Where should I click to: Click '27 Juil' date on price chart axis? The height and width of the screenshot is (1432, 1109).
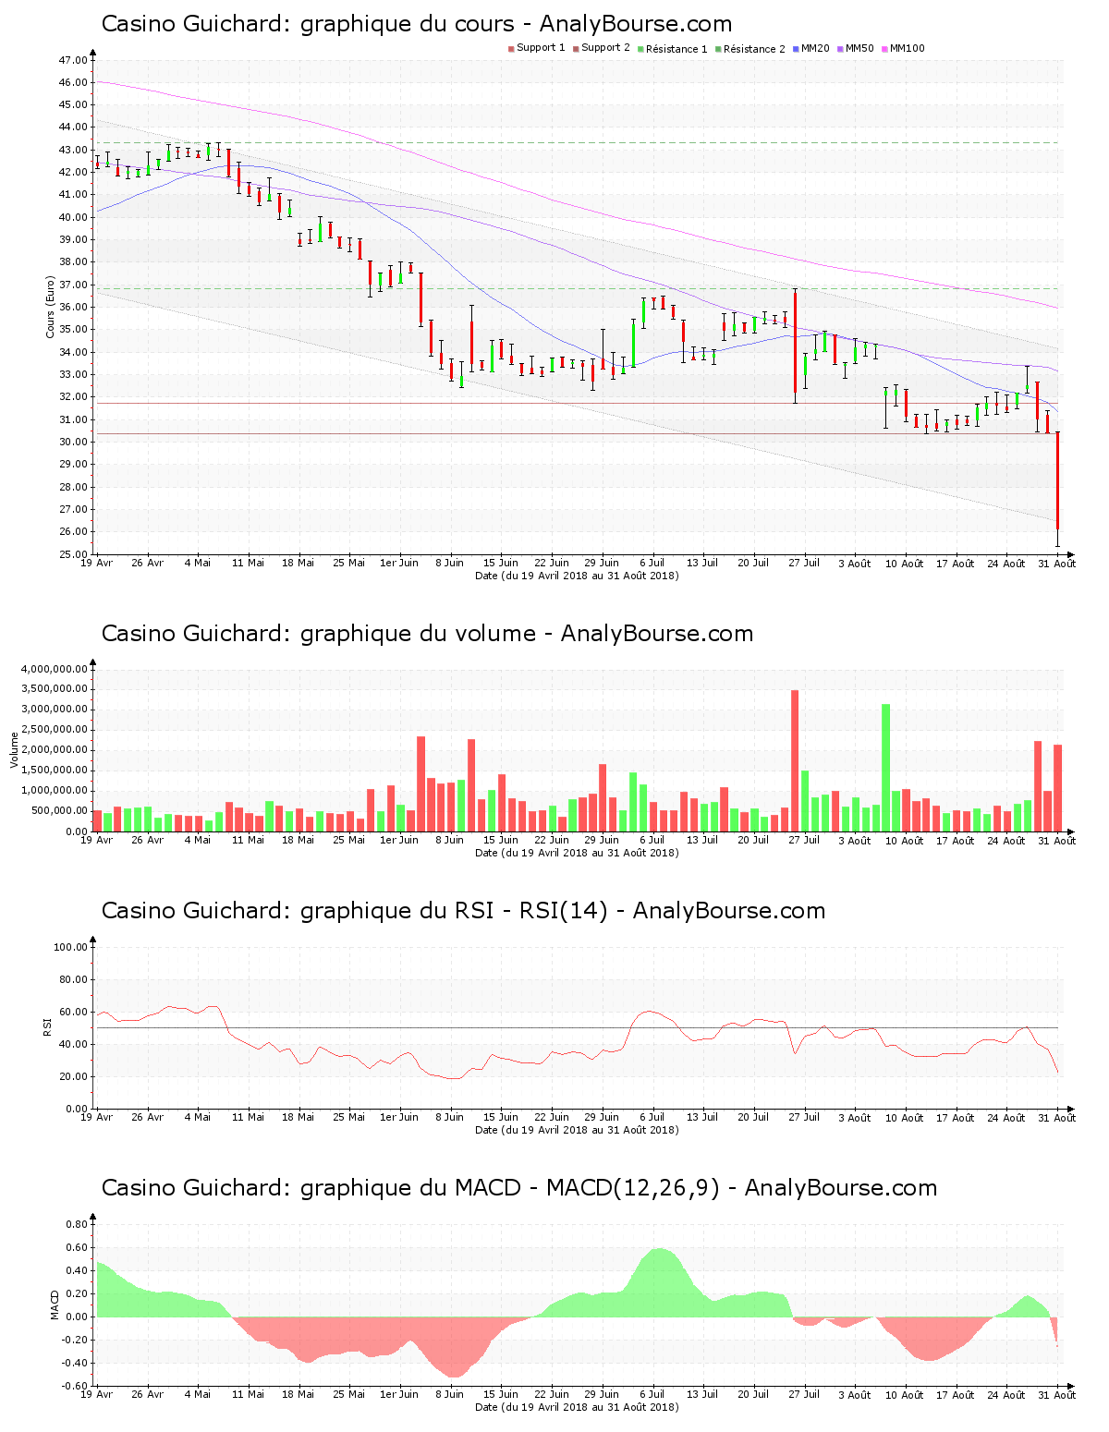point(804,563)
